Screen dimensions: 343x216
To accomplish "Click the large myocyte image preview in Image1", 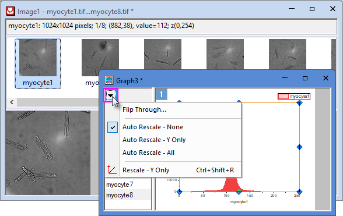I will 48,153.
